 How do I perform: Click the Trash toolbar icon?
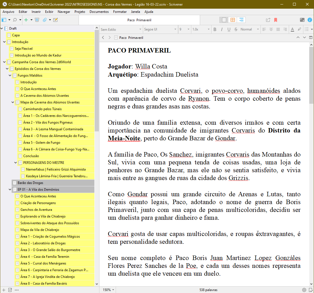pos(37,20)
